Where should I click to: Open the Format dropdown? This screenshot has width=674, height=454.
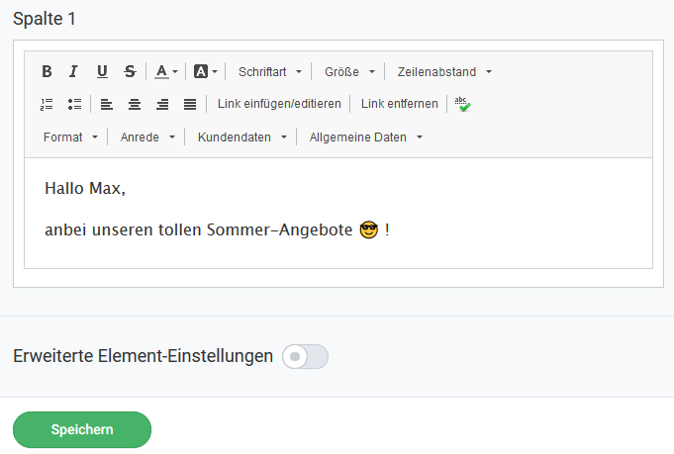pyautogui.click(x=70, y=137)
